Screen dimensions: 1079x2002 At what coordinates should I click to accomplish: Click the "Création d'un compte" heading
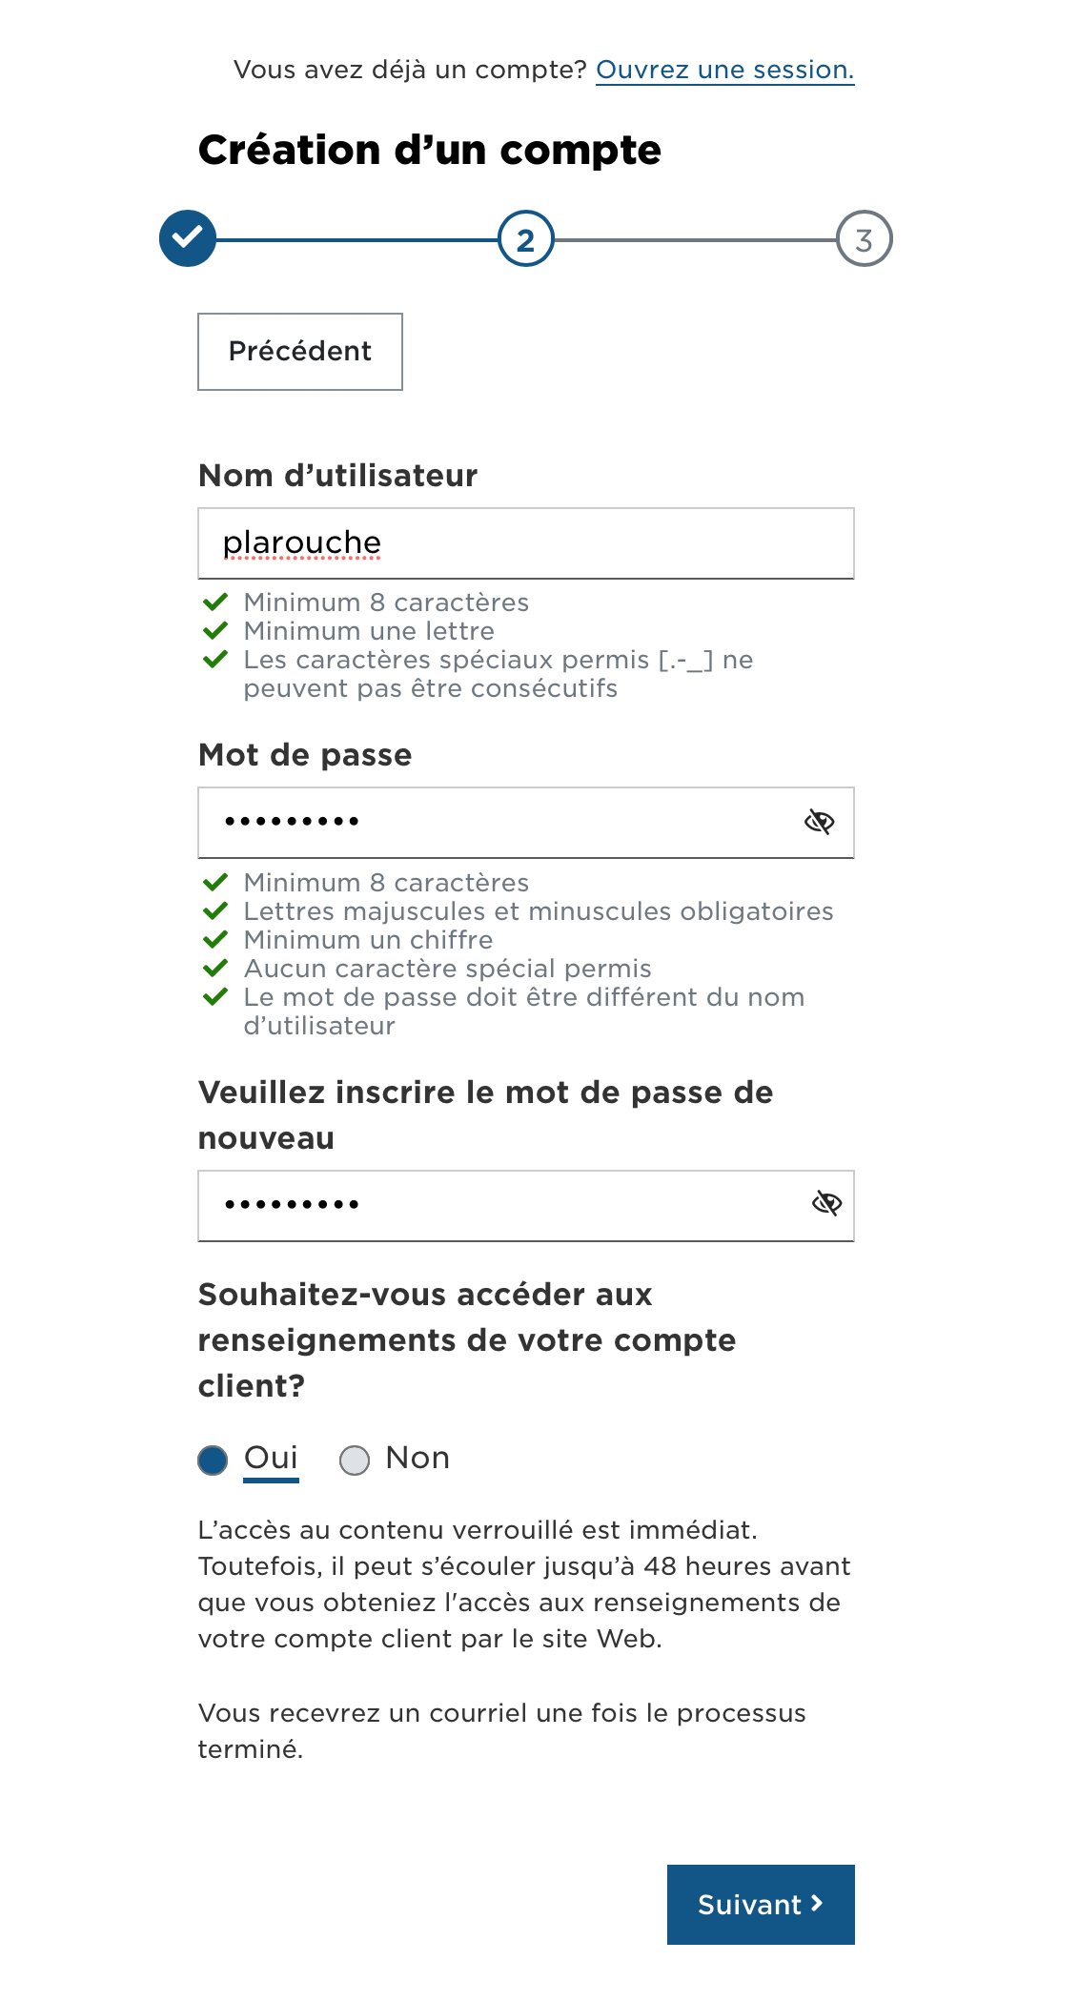point(430,151)
